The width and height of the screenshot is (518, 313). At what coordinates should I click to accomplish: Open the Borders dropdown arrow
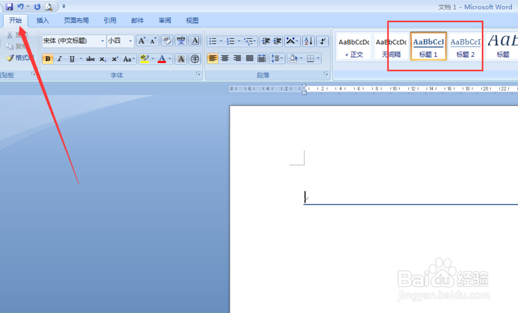(319, 58)
